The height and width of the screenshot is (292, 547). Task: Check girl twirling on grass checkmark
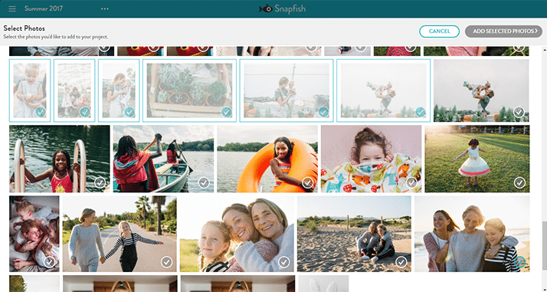pyautogui.click(x=519, y=182)
